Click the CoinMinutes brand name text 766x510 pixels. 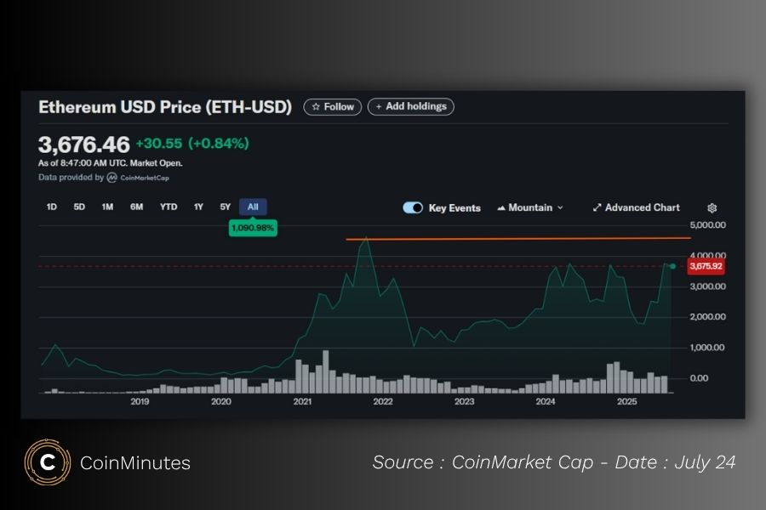coord(135,462)
